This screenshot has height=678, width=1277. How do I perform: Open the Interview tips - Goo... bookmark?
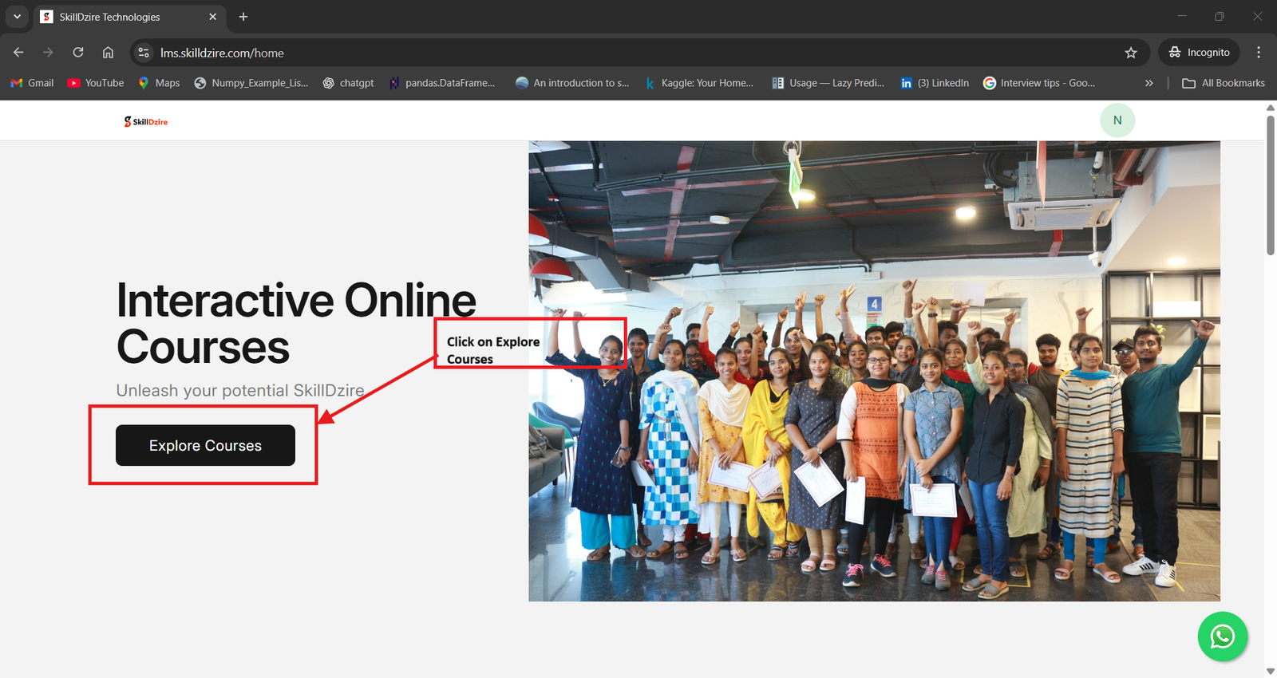click(x=1038, y=83)
